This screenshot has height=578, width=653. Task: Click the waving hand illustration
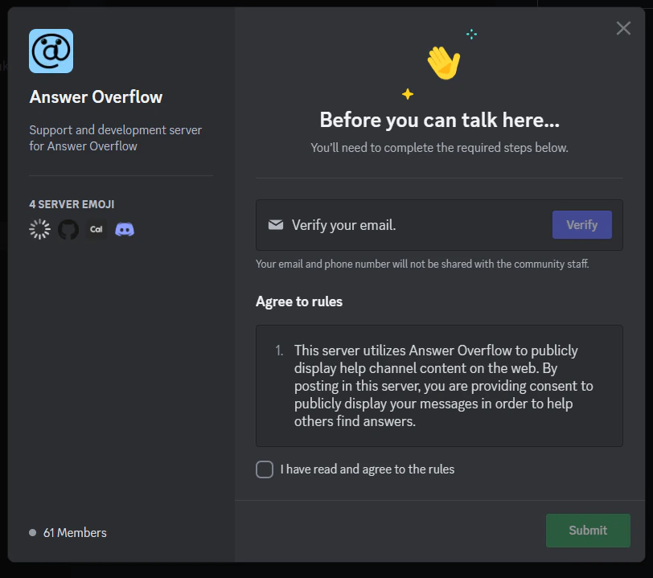click(443, 63)
